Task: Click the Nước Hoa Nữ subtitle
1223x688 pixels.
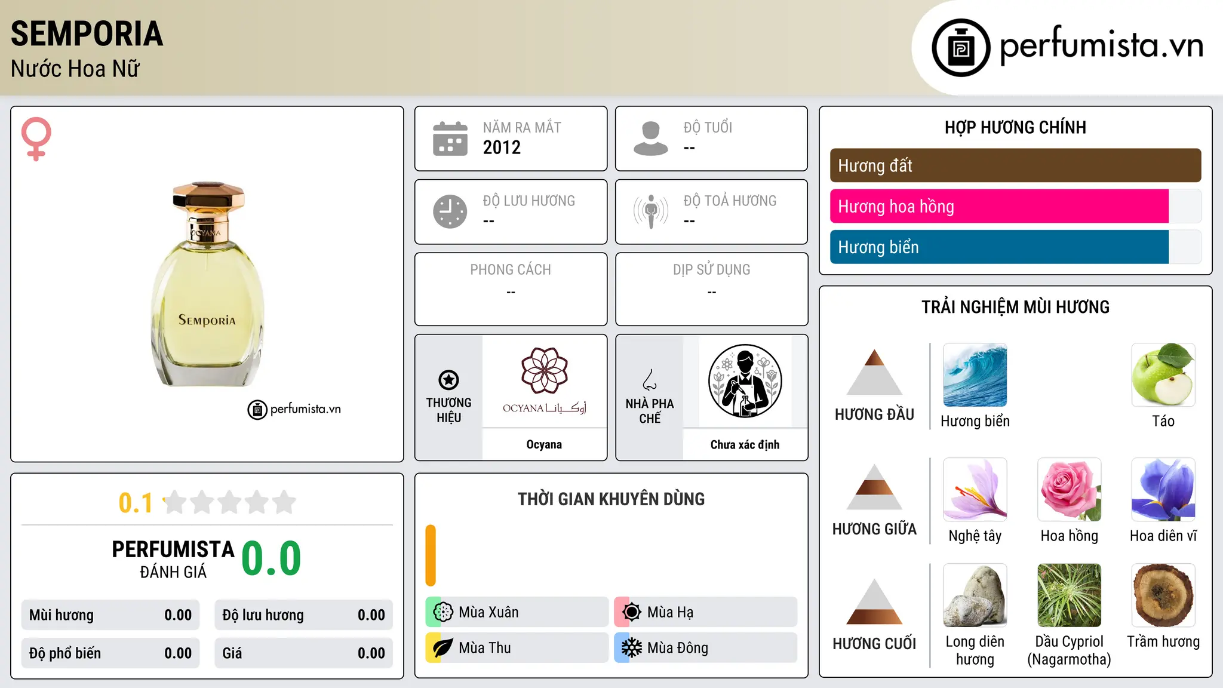Action: (x=75, y=69)
